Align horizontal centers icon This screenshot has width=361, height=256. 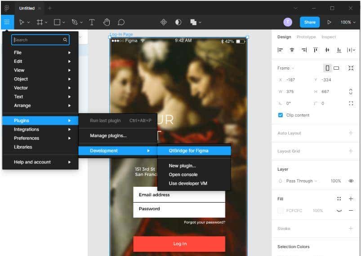[292, 50]
